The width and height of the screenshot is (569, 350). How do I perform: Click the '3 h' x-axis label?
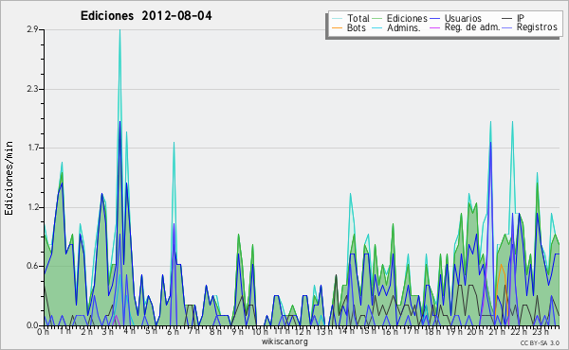tap(107, 332)
